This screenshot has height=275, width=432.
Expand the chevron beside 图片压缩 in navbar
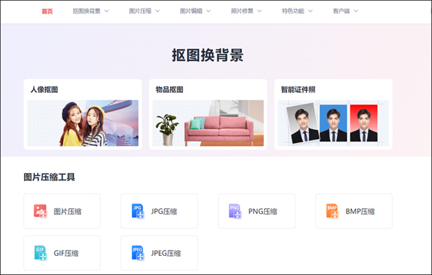(x=158, y=11)
